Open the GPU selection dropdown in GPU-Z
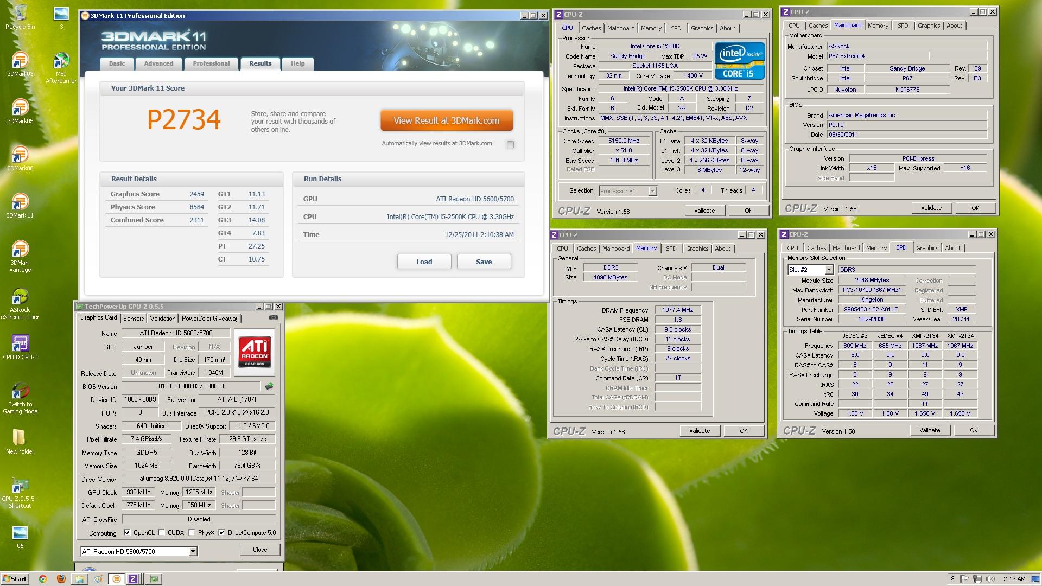This screenshot has width=1042, height=586. 139,551
